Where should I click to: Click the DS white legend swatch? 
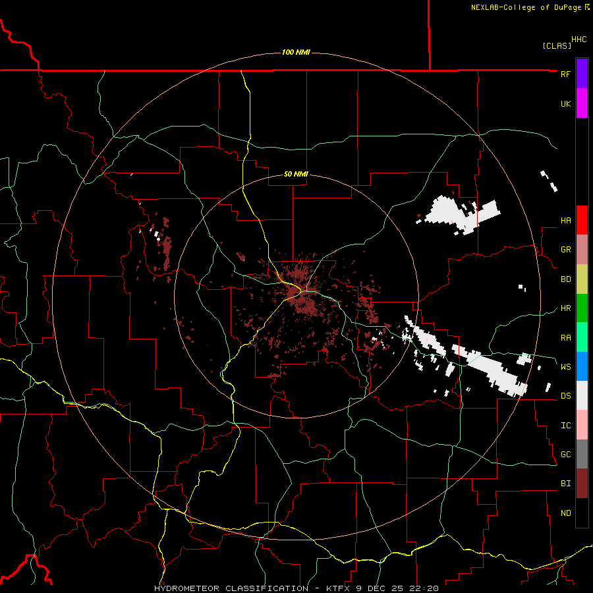coord(582,395)
